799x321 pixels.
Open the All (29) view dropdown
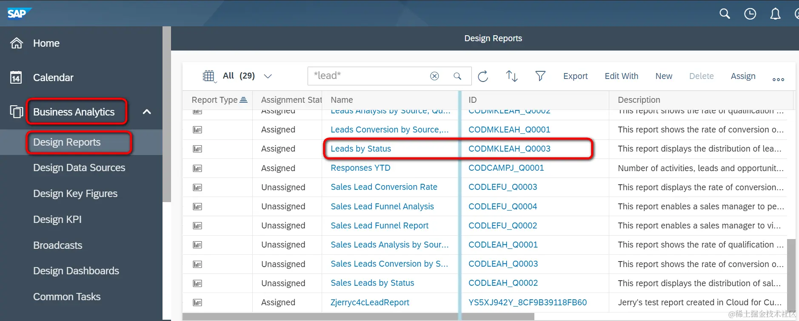[268, 76]
